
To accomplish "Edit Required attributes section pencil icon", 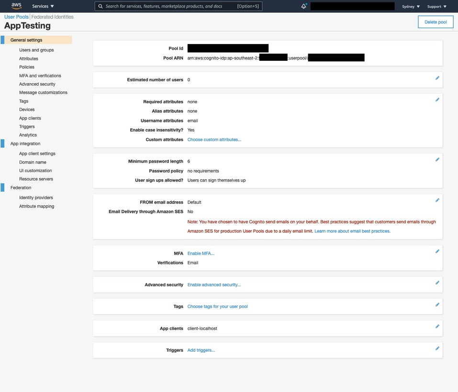I will pos(437,100).
